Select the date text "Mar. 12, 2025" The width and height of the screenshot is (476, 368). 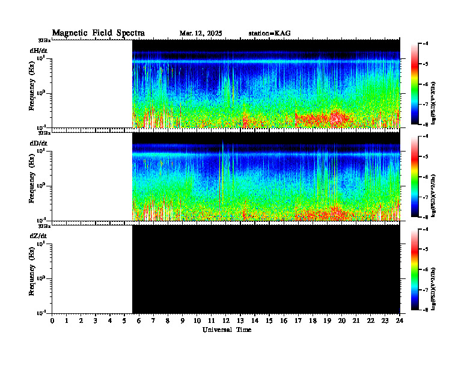(x=201, y=34)
